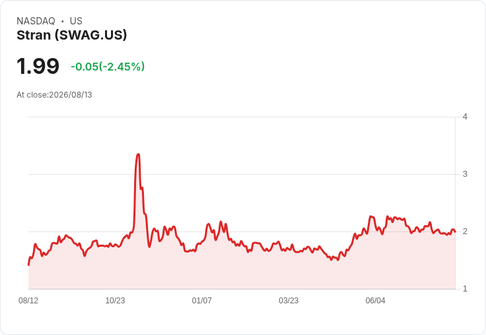Image resolution: width=486 pixels, height=335 pixels.
Task: Select the 10/23 date axis label
Action: click(x=115, y=300)
